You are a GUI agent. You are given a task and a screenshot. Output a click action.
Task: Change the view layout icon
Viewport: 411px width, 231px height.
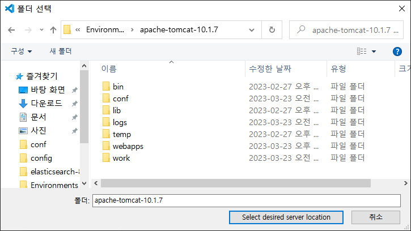pos(362,52)
